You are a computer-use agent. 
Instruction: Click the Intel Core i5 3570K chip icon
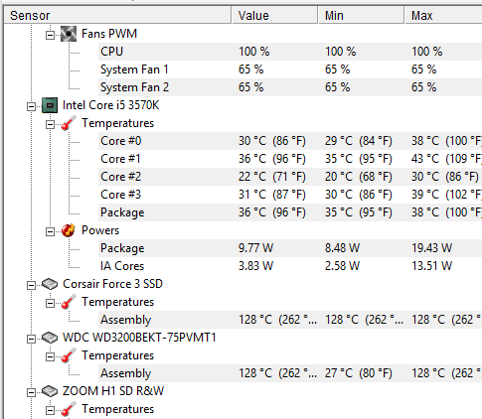(50, 105)
